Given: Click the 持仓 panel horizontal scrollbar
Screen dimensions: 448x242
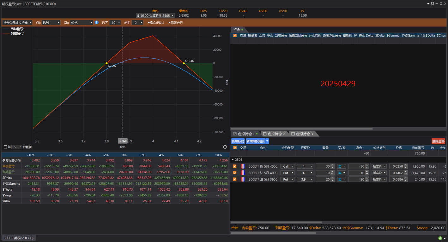Looking at the screenshot, I should (x=301, y=129).
